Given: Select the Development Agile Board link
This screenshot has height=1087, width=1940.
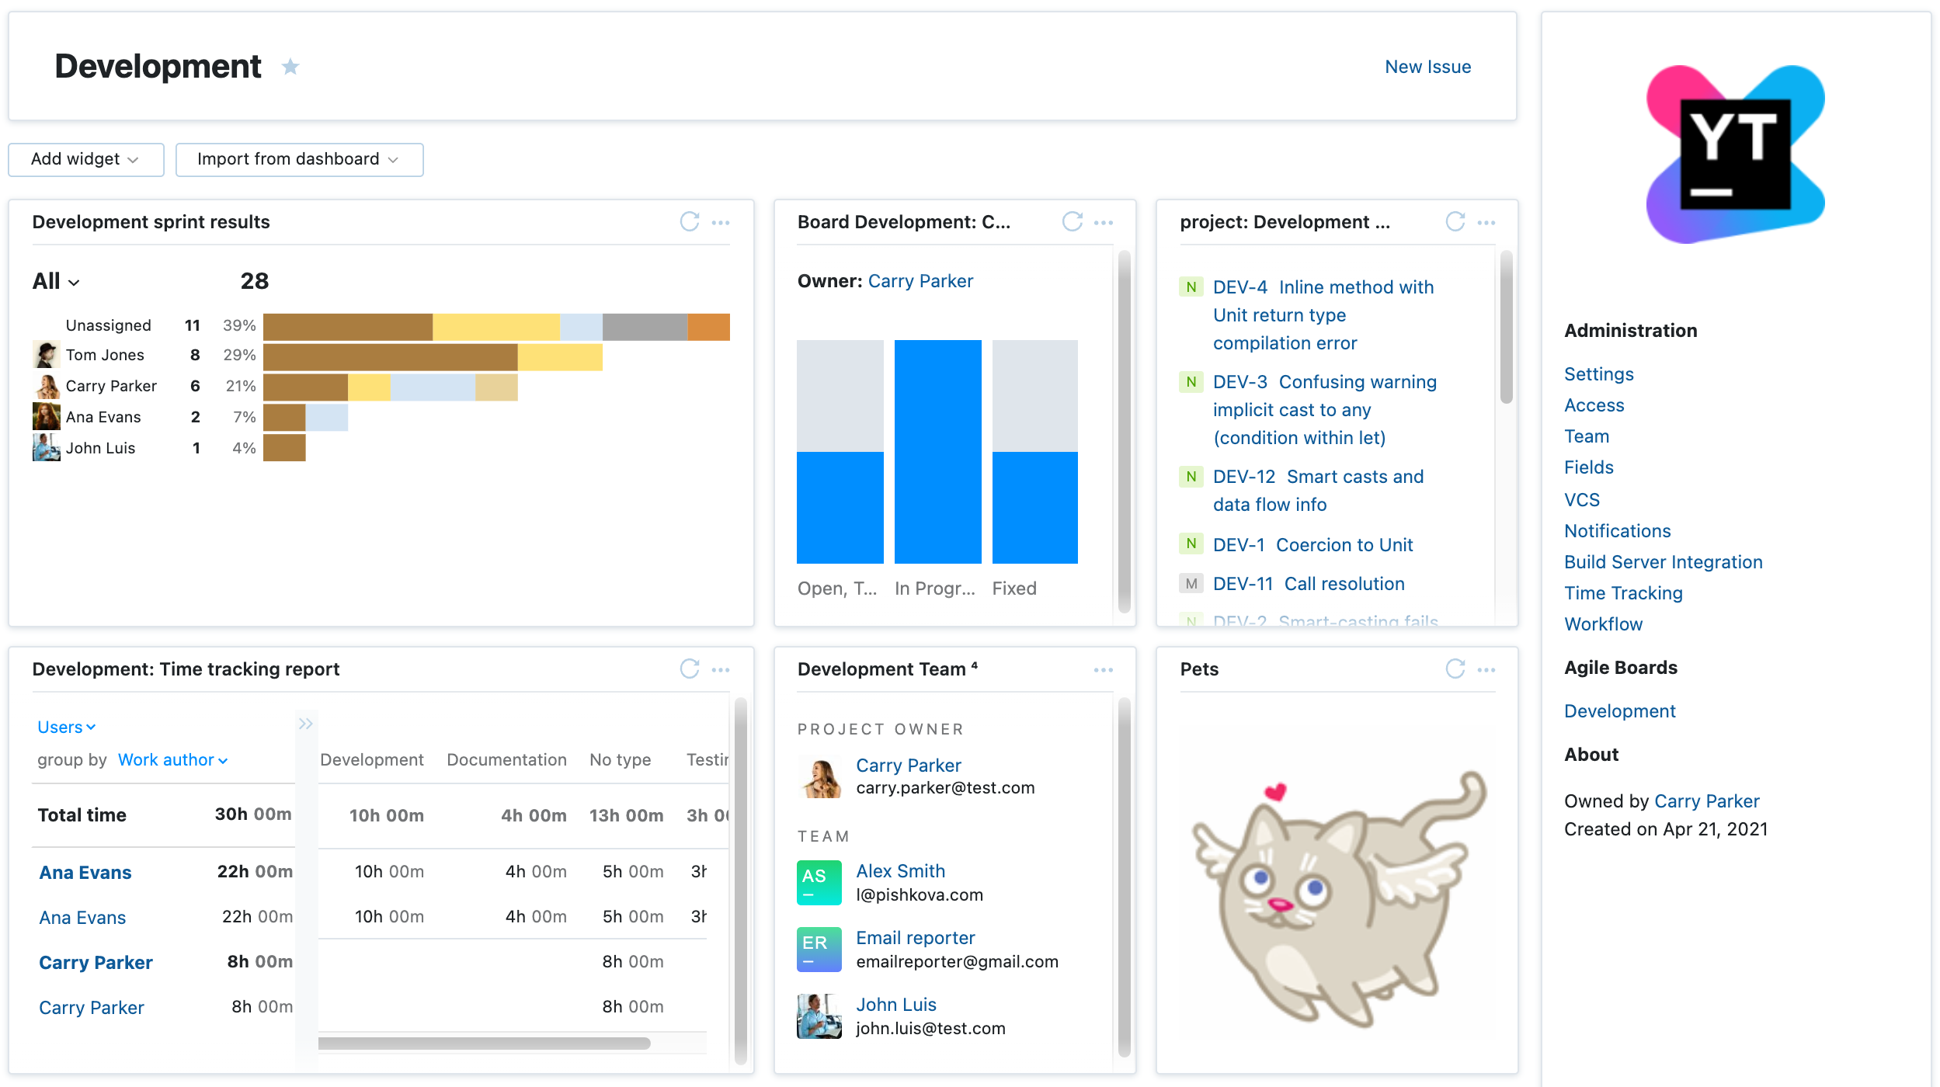Looking at the screenshot, I should pyautogui.click(x=1620, y=709).
